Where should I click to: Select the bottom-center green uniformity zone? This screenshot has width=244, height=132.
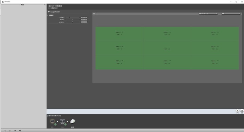click(x=167, y=62)
